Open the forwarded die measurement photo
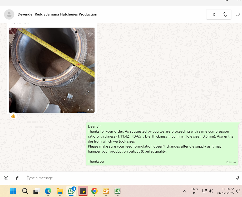 coord(52,70)
